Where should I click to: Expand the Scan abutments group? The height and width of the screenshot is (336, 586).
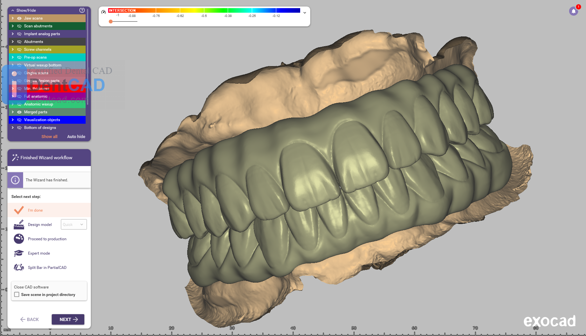point(13,26)
